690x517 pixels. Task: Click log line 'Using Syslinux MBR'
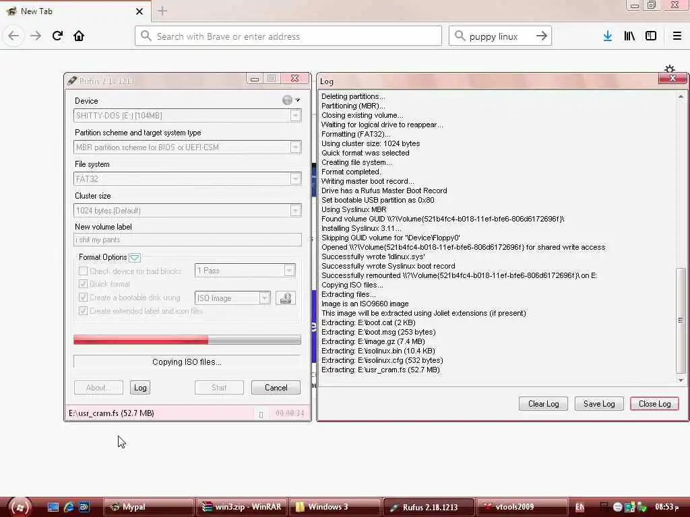coord(354,210)
